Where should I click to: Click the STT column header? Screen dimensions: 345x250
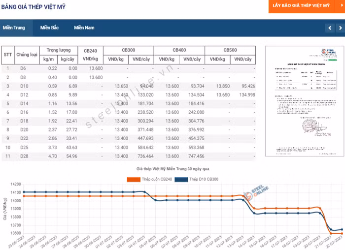(8, 55)
